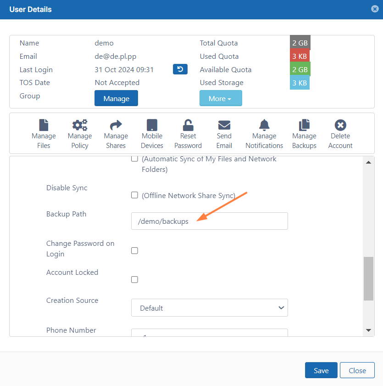
Task: Click the Backup Path input field
Action: [x=209, y=221]
